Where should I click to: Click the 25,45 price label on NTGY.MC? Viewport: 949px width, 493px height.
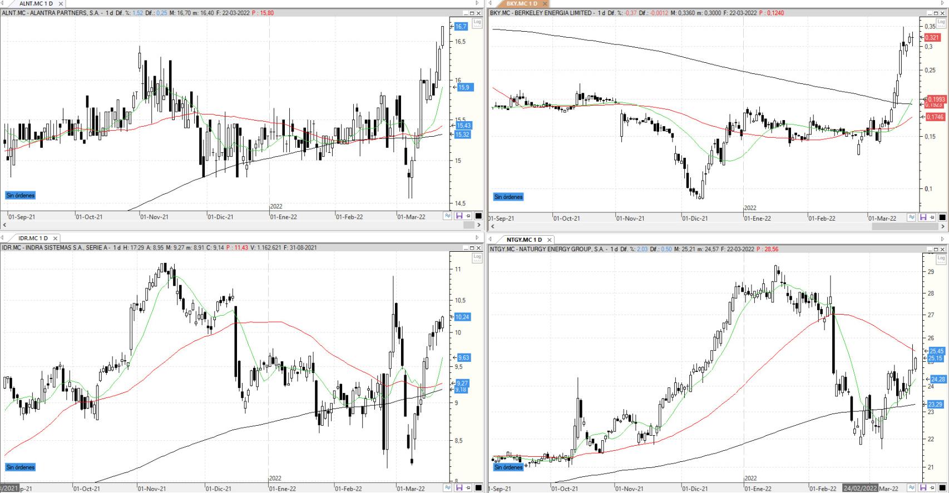936,351
